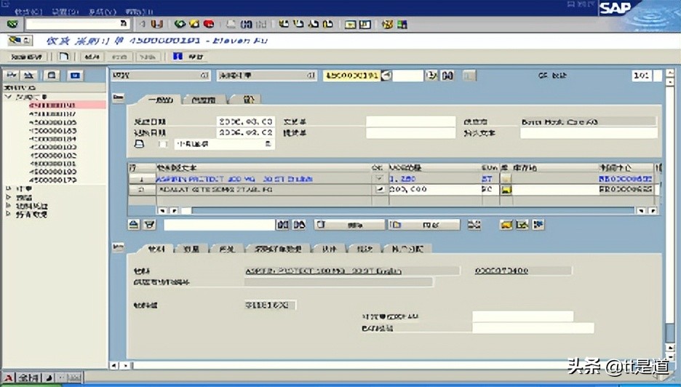The width and height of the screenshot is (681, 387).
Task: Select row 2 using its row selector button
Action: coord(142,190)
